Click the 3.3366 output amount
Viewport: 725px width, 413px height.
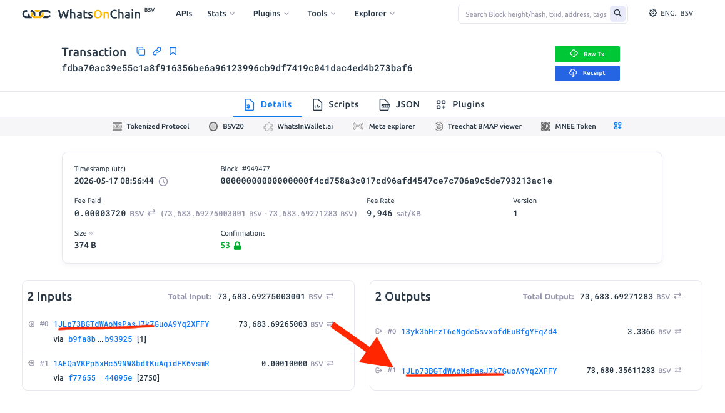pos(641,332)
